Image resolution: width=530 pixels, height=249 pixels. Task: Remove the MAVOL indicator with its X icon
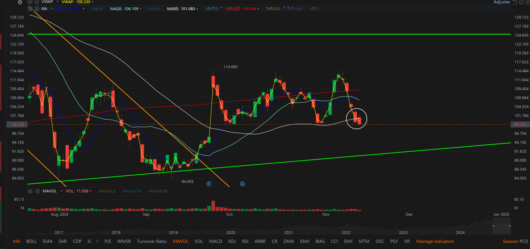click(x=37, y=191)
